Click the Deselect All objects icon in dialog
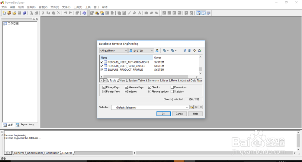The height and width of the screenshot is (162, 302). pyautogui.click(x=172, y=50)
